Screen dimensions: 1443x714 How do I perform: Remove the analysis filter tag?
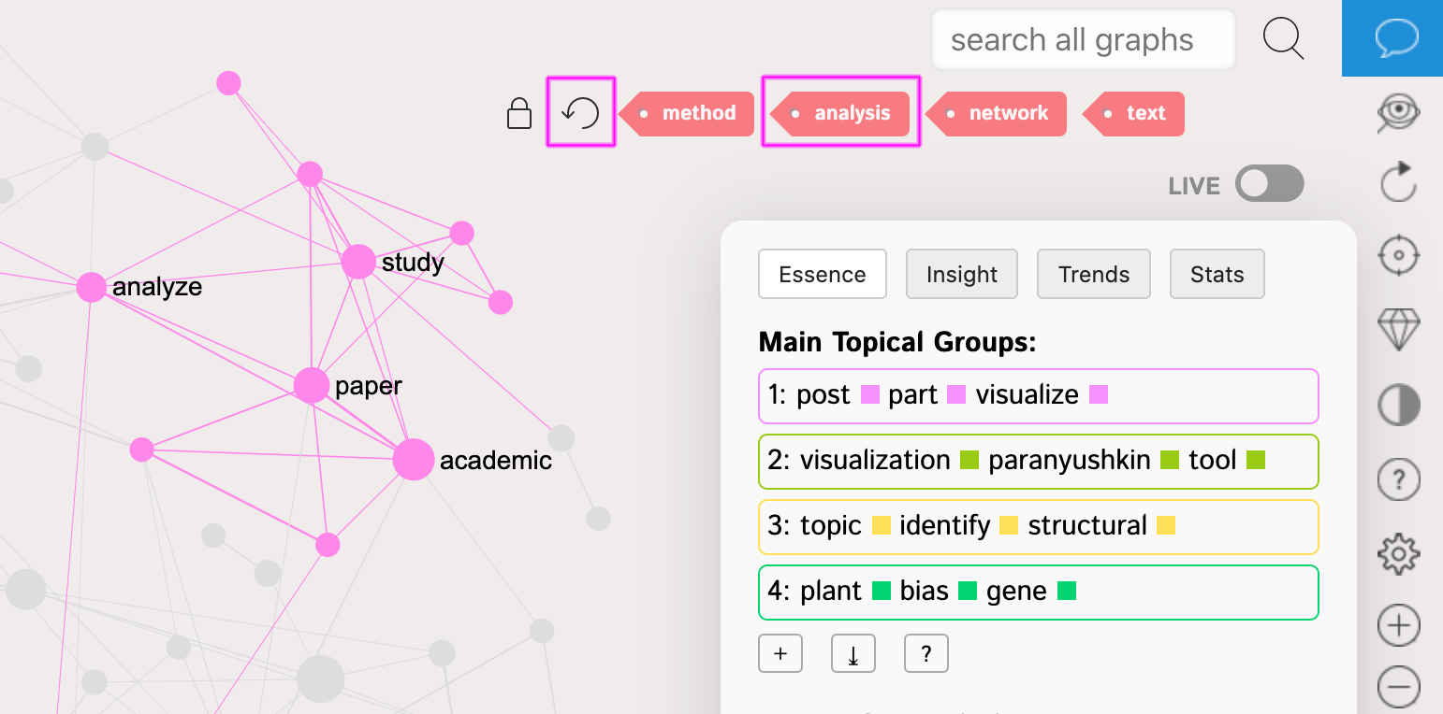point(842,113)
